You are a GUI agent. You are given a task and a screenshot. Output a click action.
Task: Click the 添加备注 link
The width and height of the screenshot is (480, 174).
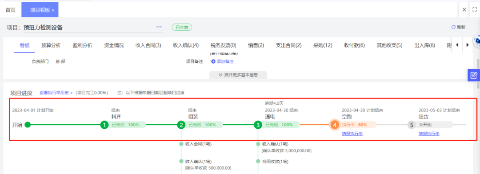coord(223,61)
